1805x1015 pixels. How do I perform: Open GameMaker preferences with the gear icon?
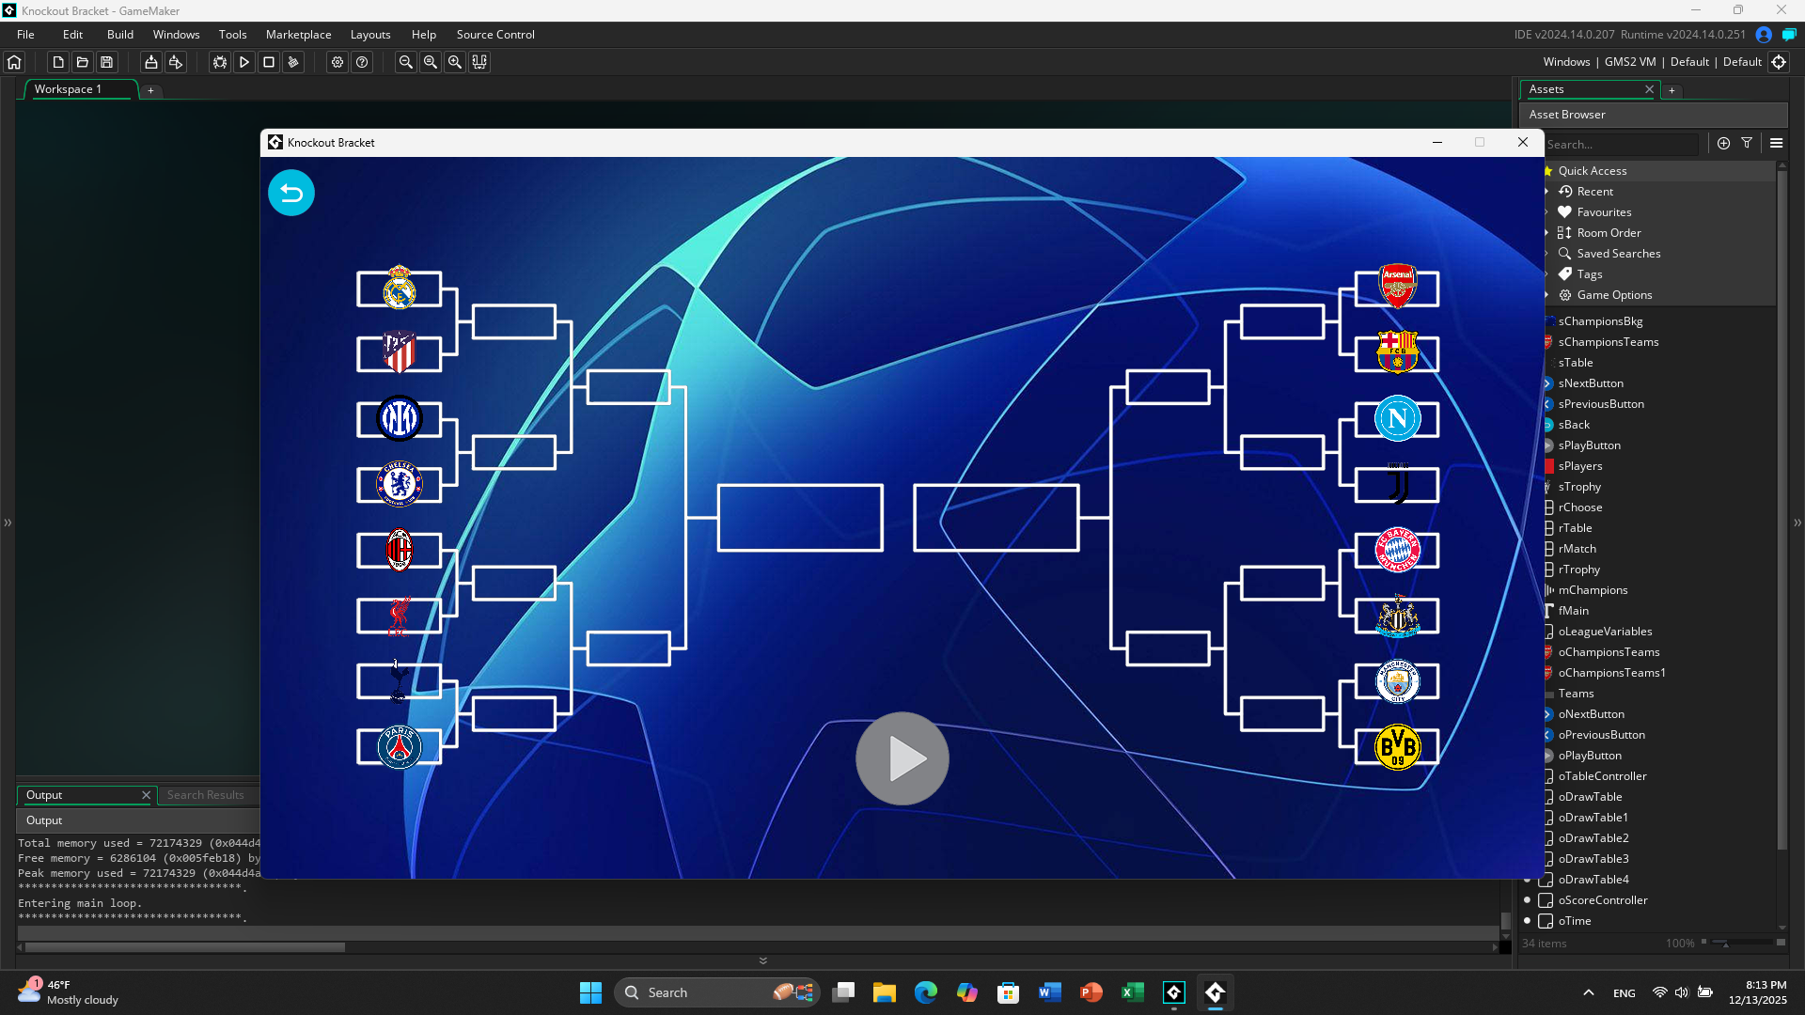coord(337,62)
